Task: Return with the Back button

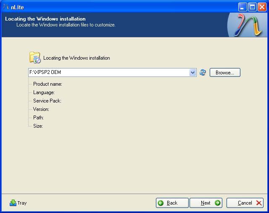Action: click(172, 203)
